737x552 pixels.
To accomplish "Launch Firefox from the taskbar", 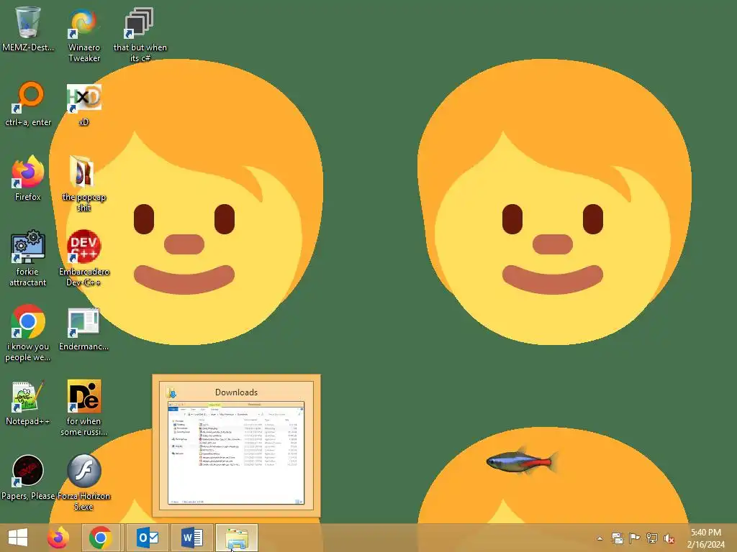I will (58, 538).
